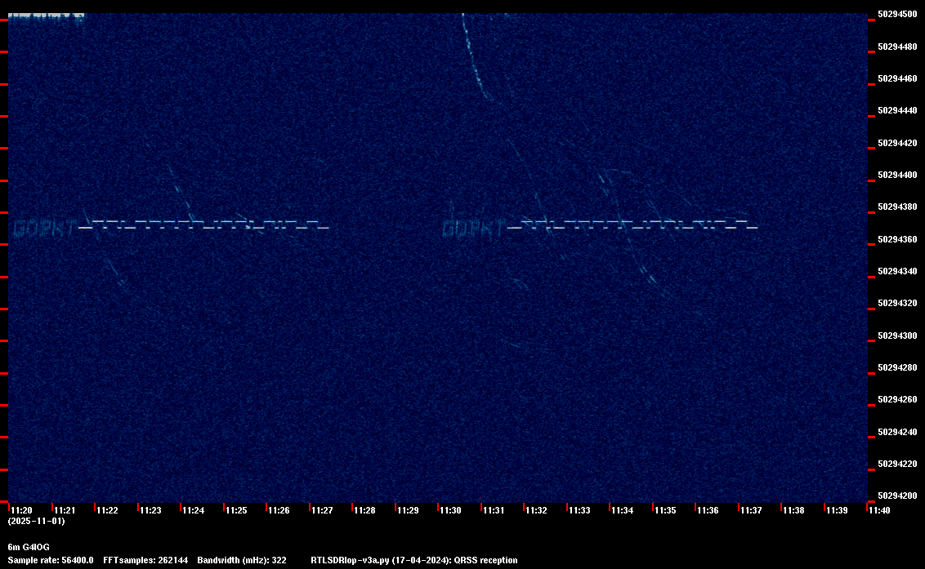925x569 pixels.
Task: Click the bright curved trace near 50294480
Action: (x=476, y=56)
